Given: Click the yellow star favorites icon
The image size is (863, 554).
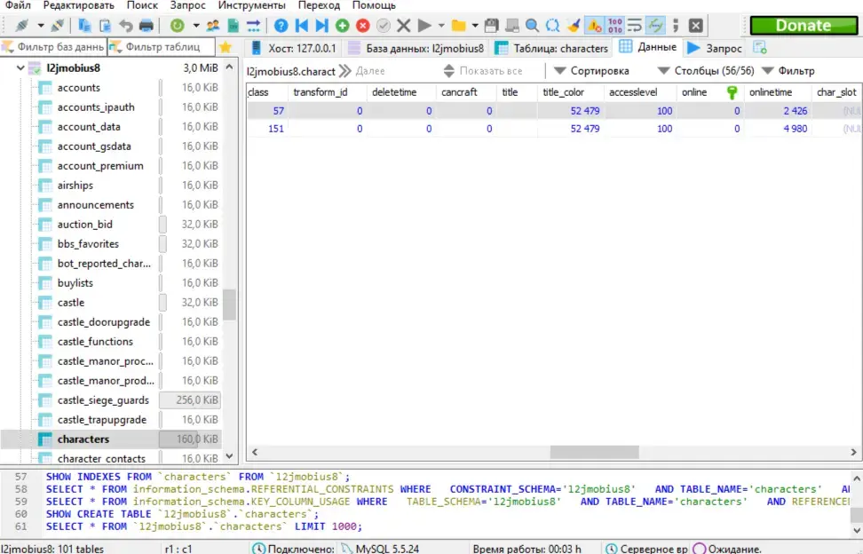Looking at the screenshot, I should [226, 47].
